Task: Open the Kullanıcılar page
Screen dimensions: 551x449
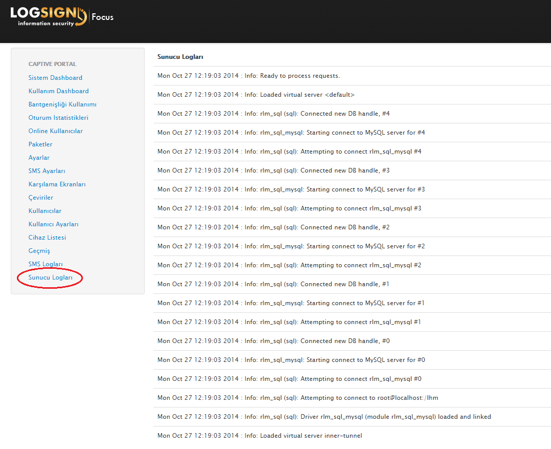Action: (45, 211)
